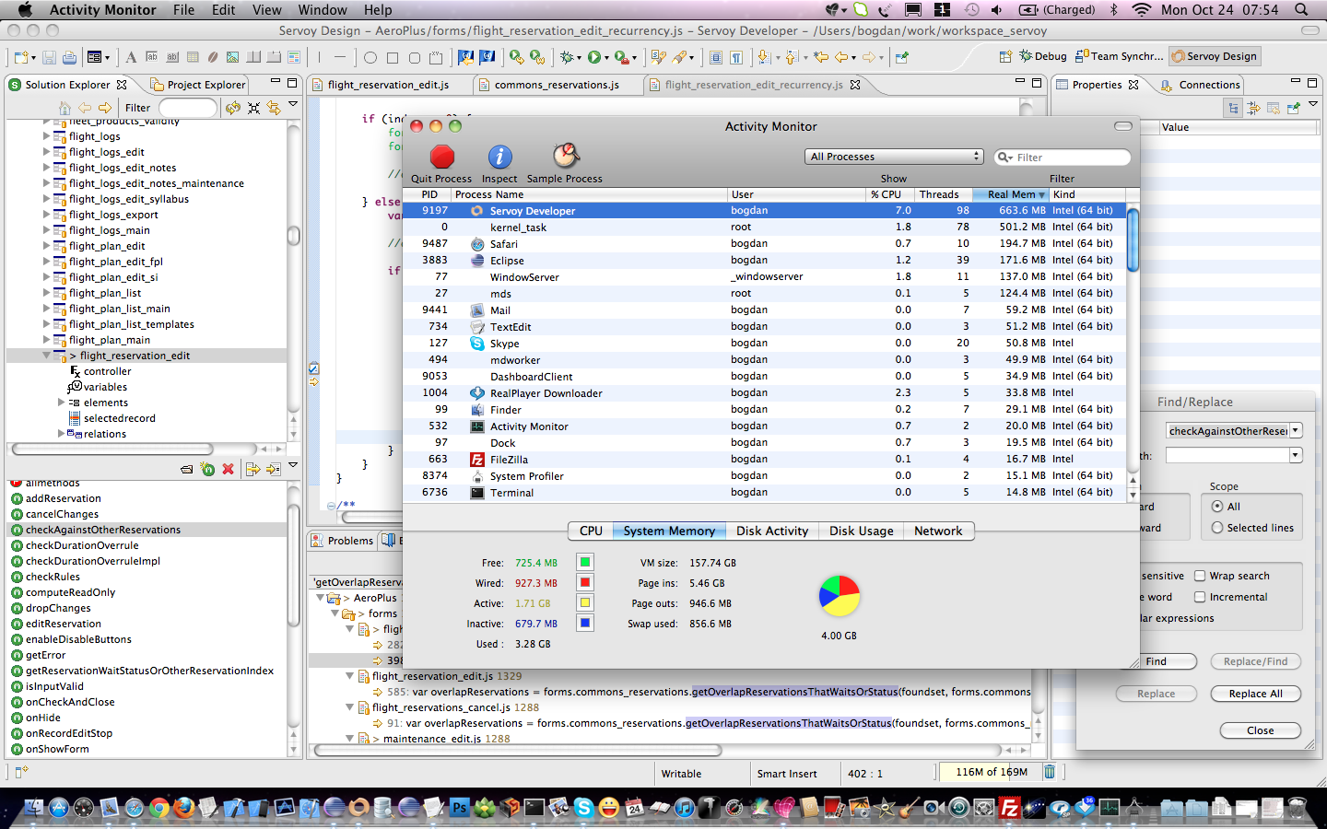This screenshot has width=1327, height=829.
Task: Click the label 'A' text tool icon
Action: (131, 57)
